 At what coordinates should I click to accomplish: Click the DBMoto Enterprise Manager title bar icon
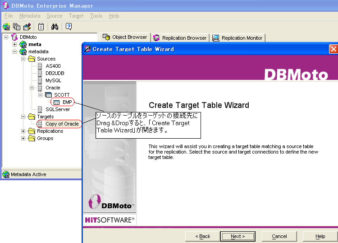coord(5,5)
